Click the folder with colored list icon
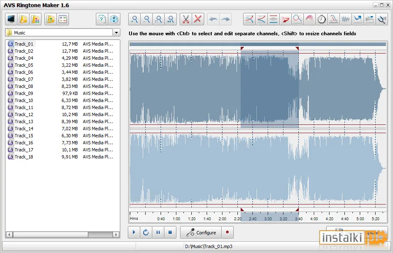This screenshot has width=393, height=253. pos(36,19)
